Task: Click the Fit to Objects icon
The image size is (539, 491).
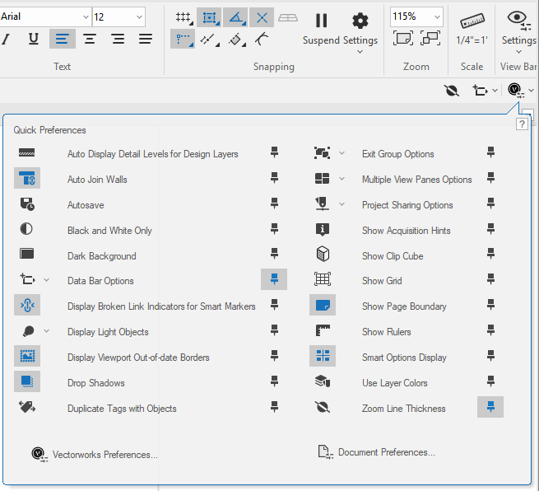Action: pyautogui.click(x=430, y=38)
